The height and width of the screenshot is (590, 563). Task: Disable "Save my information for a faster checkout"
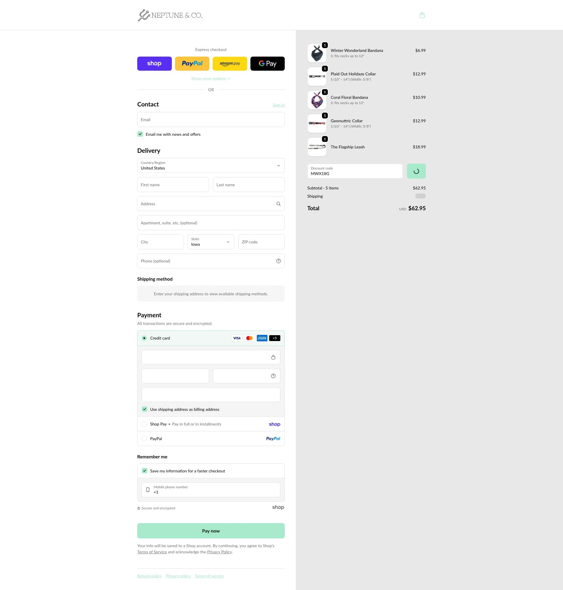144,471
